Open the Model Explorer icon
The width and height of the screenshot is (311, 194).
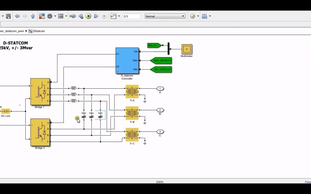pyautogui.click(x=60, y=16)
